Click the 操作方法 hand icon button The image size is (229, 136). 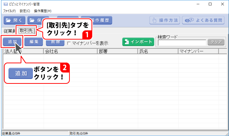point(165,20)
